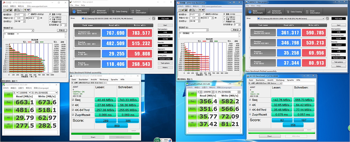
Task: Click 开始(S) start button in left ATTO window
Action: click(x=62, y=30)
